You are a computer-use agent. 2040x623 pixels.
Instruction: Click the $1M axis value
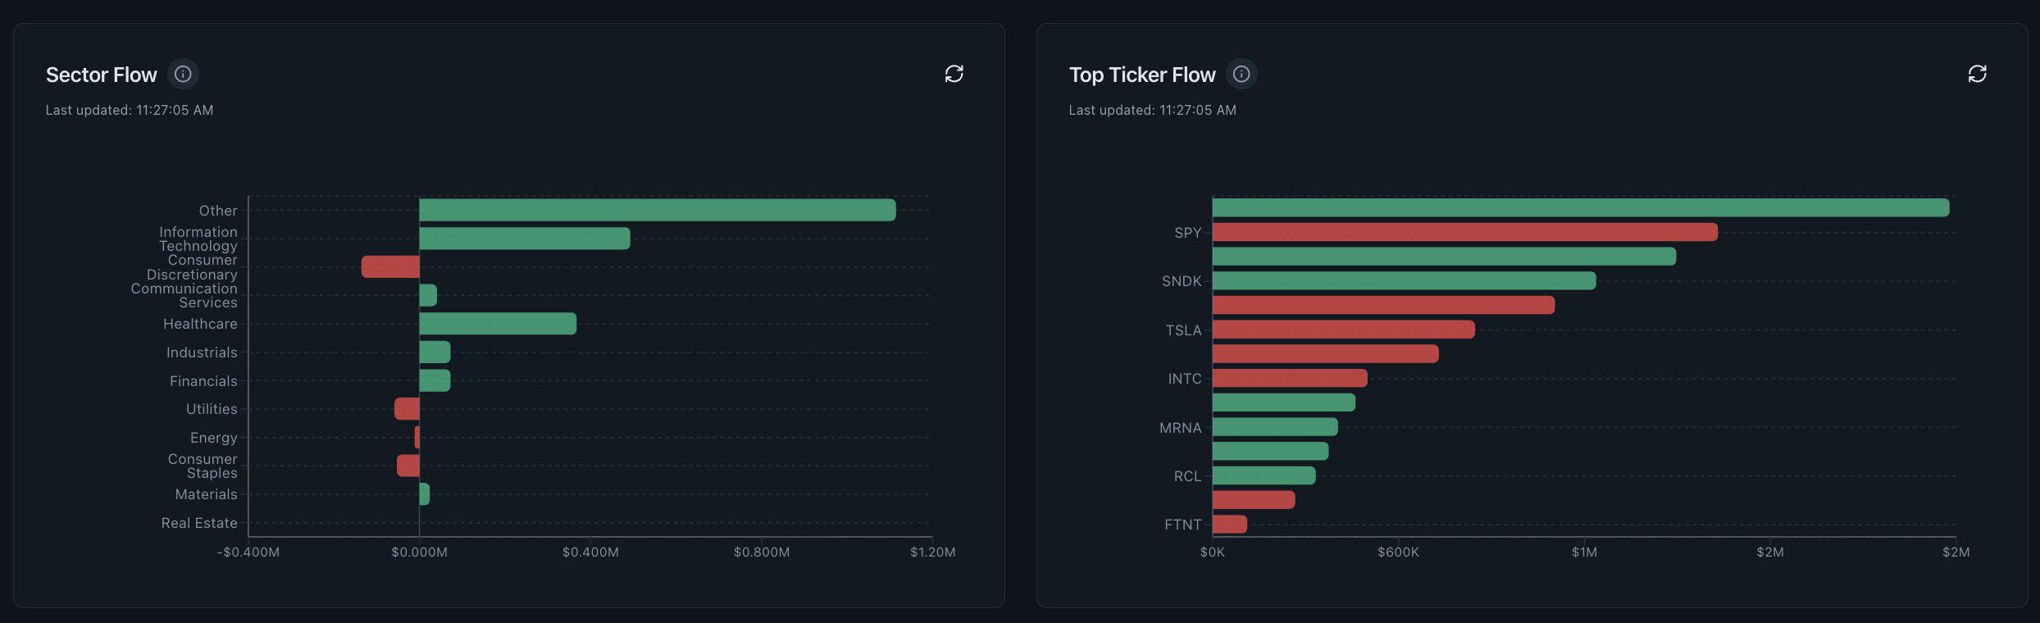[x=1584, y=553]
